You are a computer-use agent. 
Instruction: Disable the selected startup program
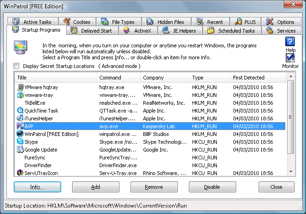(212, 187)
